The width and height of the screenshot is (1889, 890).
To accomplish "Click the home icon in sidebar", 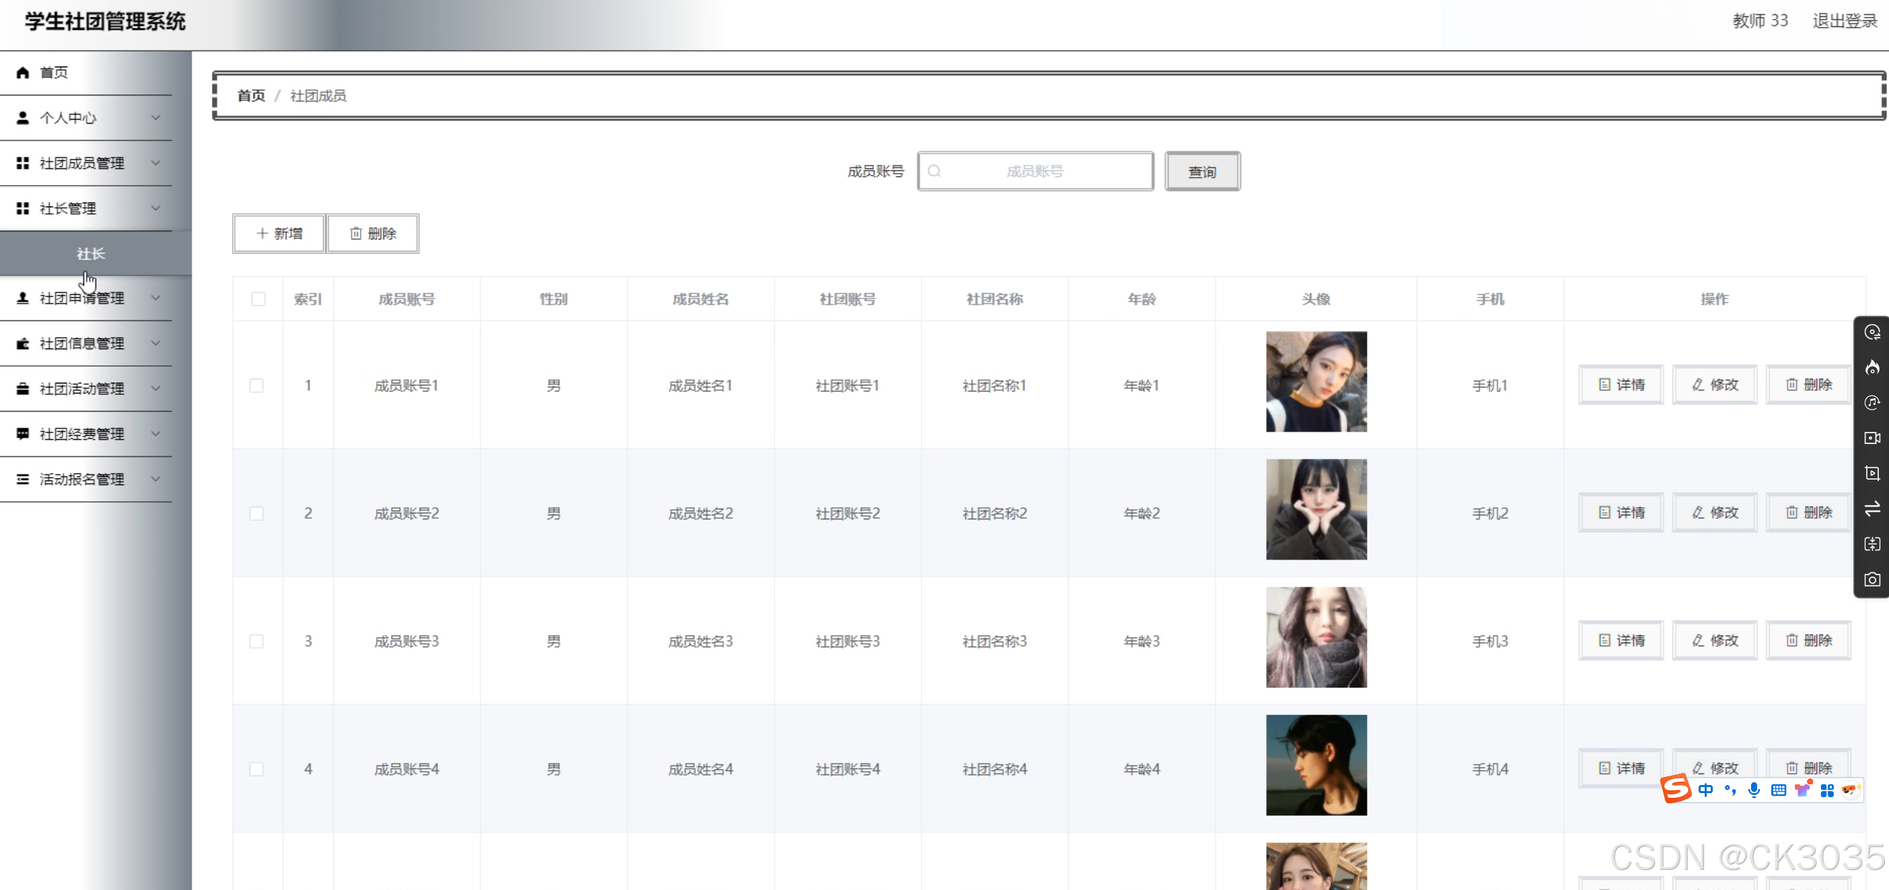I will pyautogui.click(x=23, y=73).
